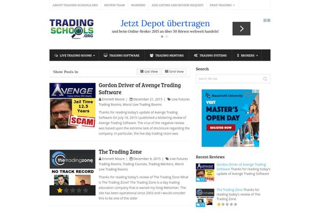Image resolution: width=320 pixels, height=213 pixels.
Task: Open Trading Software category
Action: pyautogui.click(x=122, y=55)
